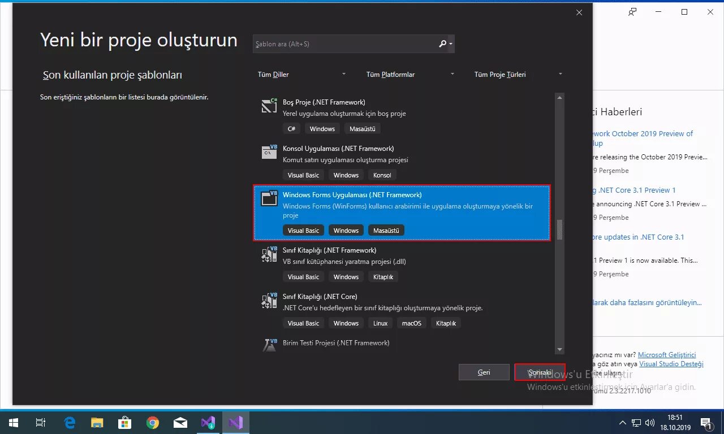The height and width of the screenshot is (434, 724).
Task: Open the Tüm Proje Türleri dropdown
Action: [x=518, y=74]
